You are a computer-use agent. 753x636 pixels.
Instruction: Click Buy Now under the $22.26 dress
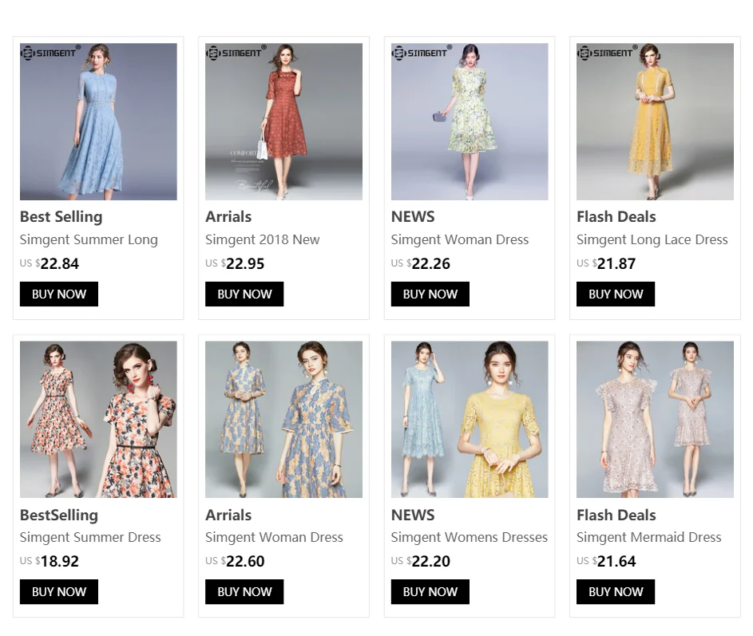click(430, 294)
